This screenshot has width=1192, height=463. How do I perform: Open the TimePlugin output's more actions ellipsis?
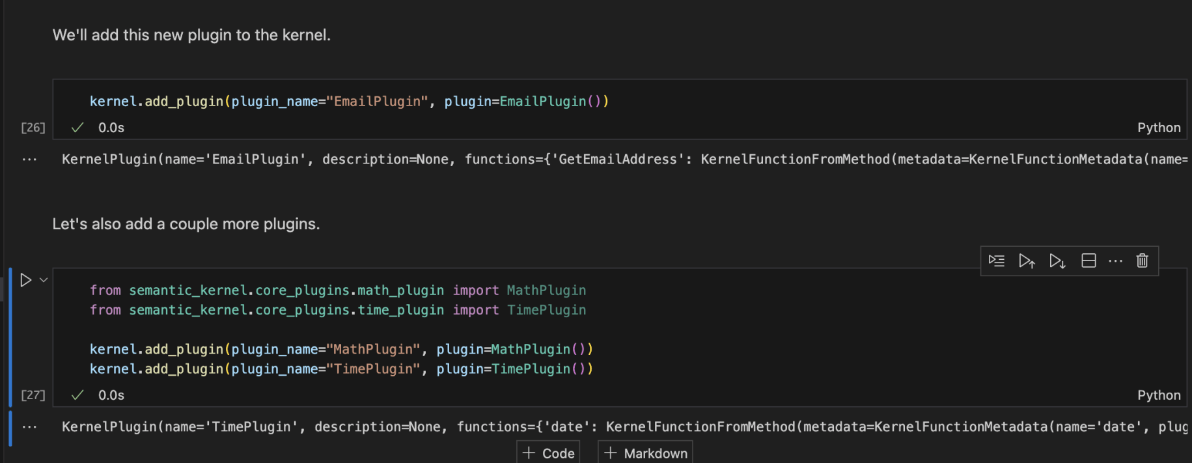click(x=29, y=427)
